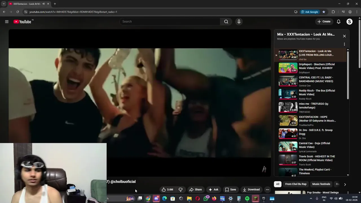Switch ENG IN input language
Viewport: 361px width, 203px height.
point(324,198)
